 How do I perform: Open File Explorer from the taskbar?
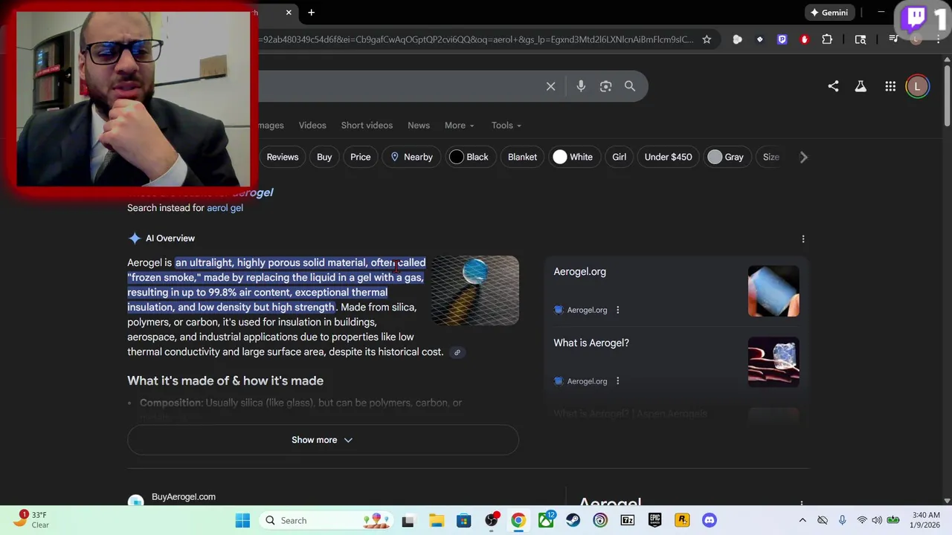pyautogui.click(x=437, y=520)
